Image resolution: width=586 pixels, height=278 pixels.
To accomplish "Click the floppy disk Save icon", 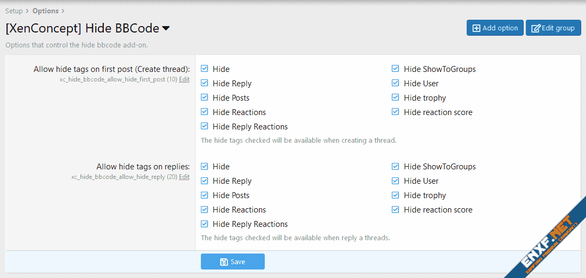I will point(224,261).
